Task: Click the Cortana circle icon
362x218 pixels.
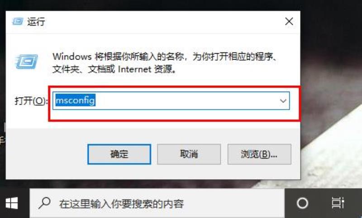Action: pos(302,203)
